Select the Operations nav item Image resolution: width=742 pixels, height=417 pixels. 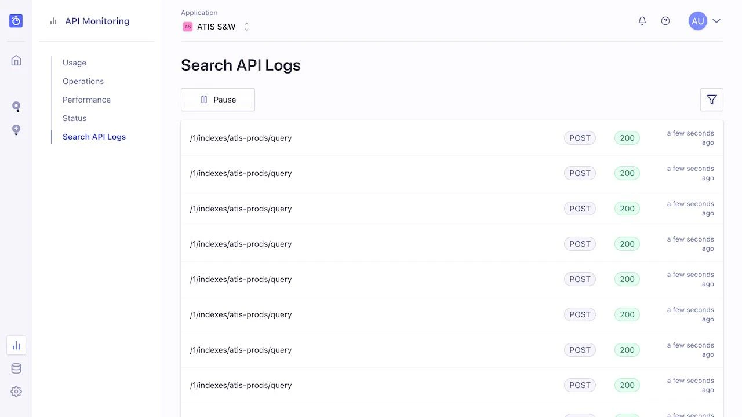point(83,81)
